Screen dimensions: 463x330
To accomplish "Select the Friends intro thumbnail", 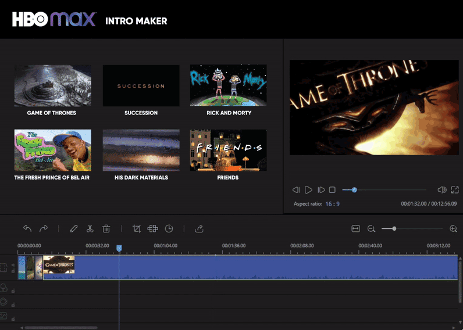I will [x=228, y=150].
